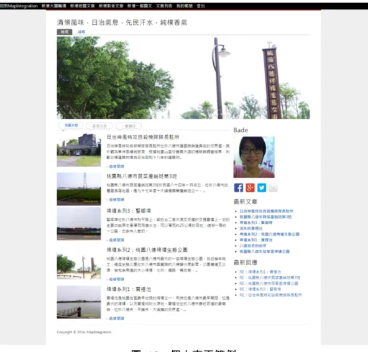The width and height of the screenshot is (368, 352).
Task: Open reply RE：桃園縣八德市蔬菜產銷班第3班
Action: click(270, 277)
